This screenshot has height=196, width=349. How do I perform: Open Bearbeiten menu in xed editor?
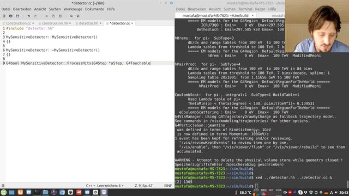[x=22, y=9]
